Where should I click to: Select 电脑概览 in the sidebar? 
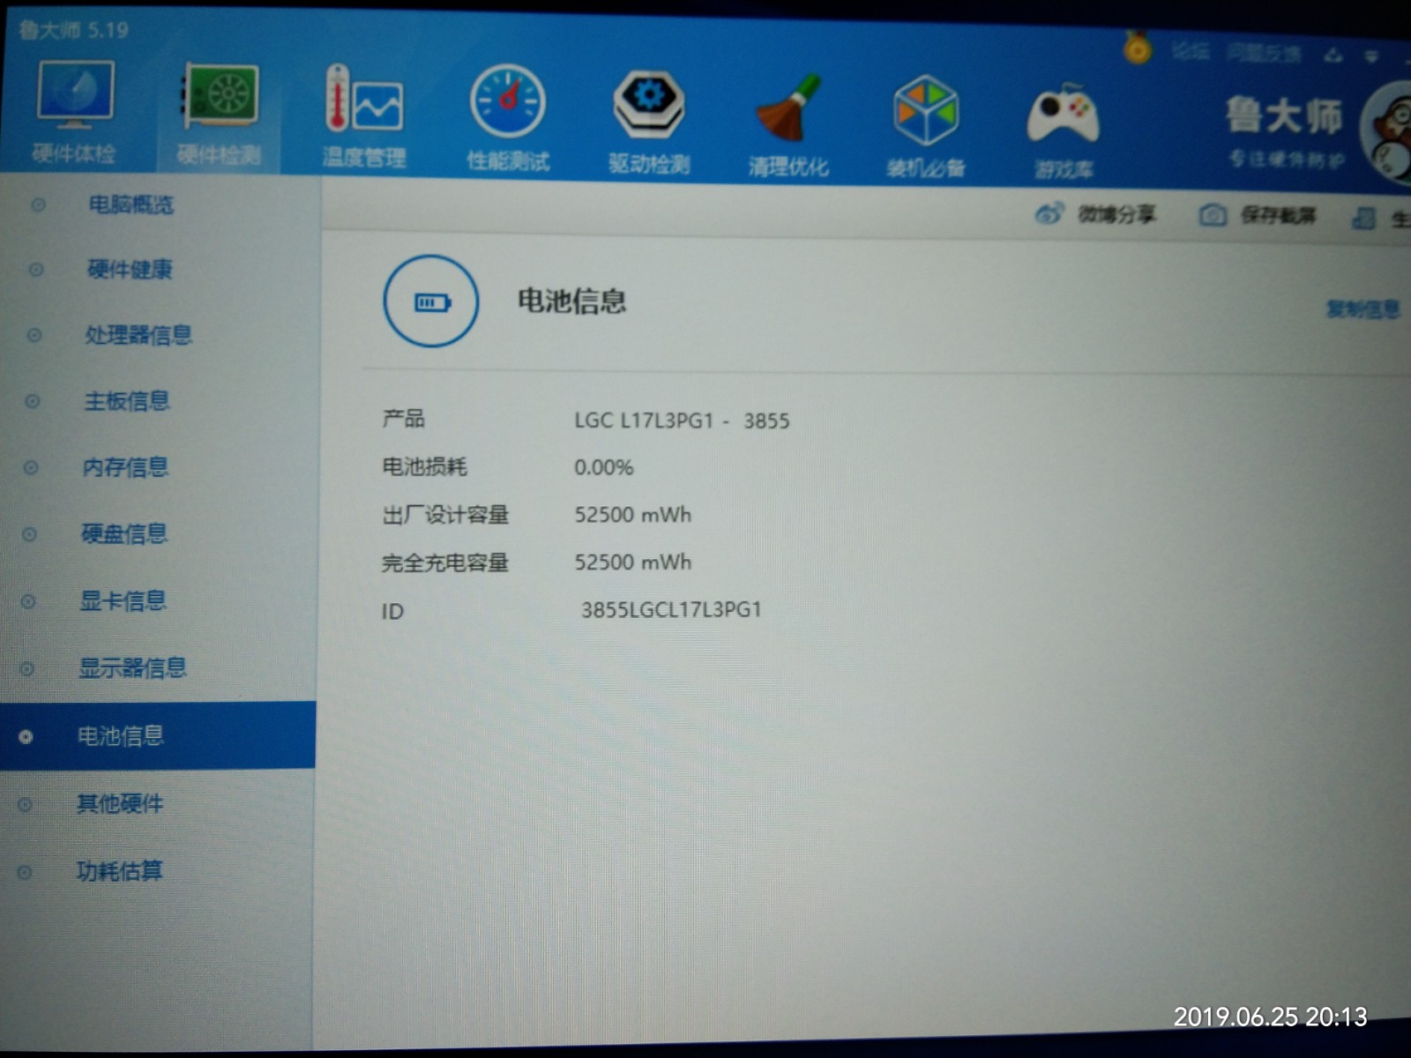tap(131, 205)
